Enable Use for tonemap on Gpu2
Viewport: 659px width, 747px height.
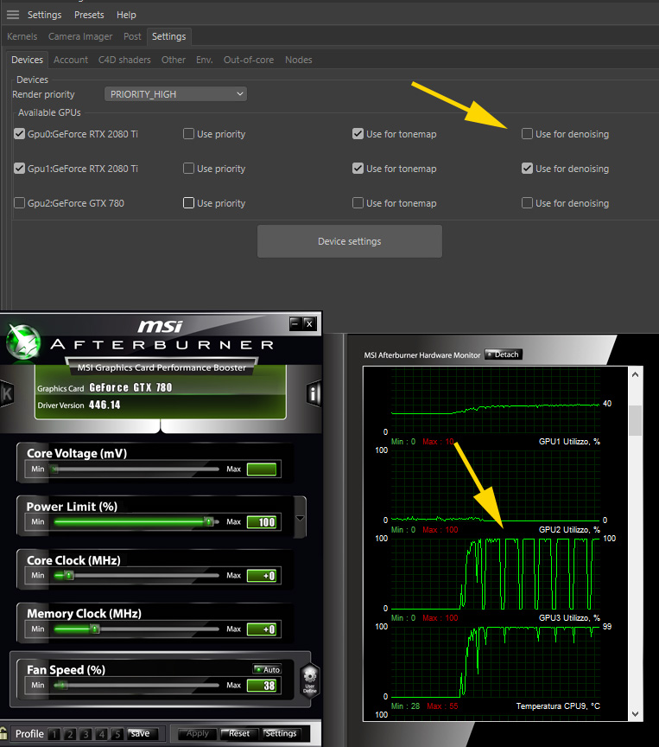[358, 203]
